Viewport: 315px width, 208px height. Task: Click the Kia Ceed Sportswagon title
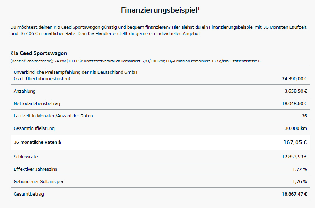pyautogui.click(x=39, y=53)
